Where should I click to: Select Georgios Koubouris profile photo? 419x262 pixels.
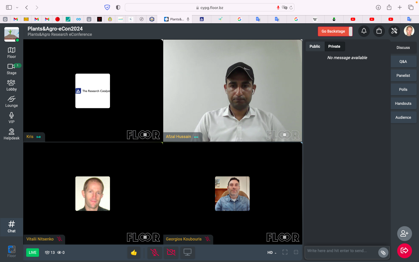(232, 194)
